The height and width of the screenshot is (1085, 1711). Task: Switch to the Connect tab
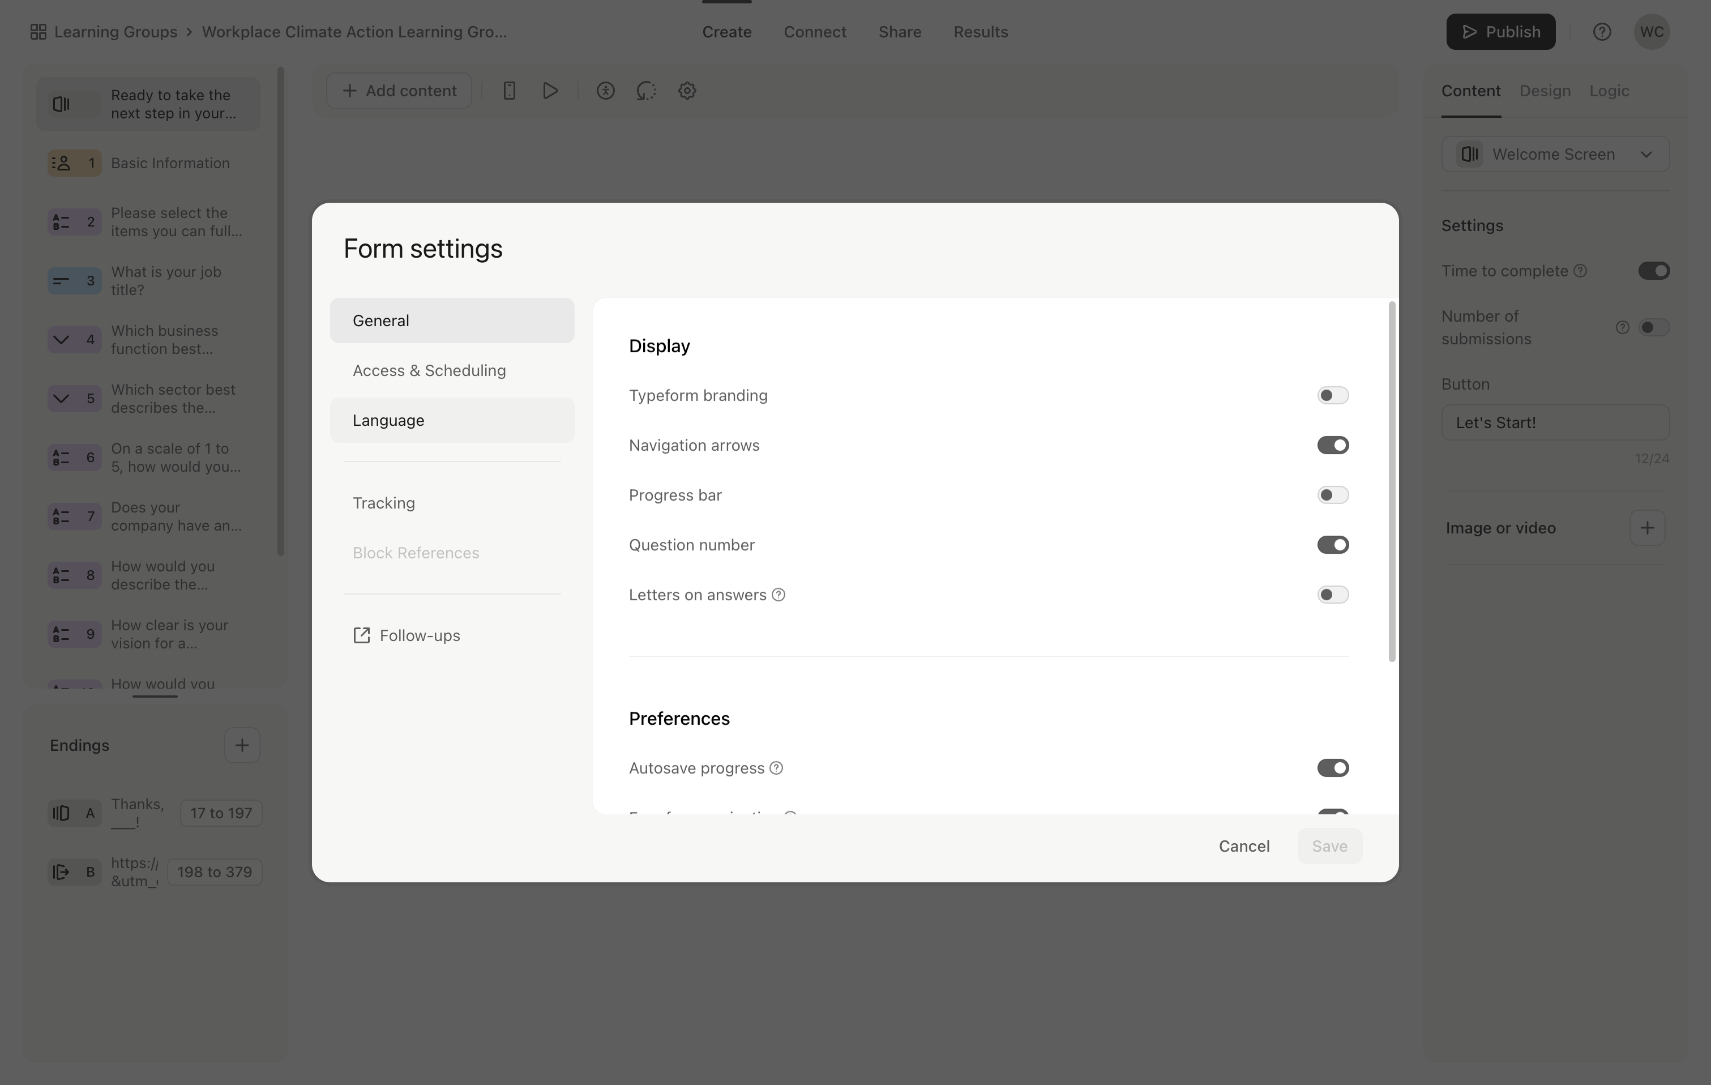tap(815, 32)
